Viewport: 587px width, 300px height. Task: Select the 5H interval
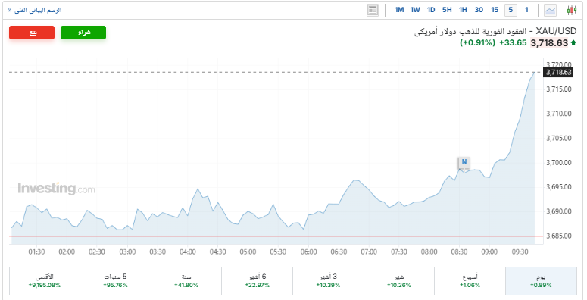[x=447, y=10]
